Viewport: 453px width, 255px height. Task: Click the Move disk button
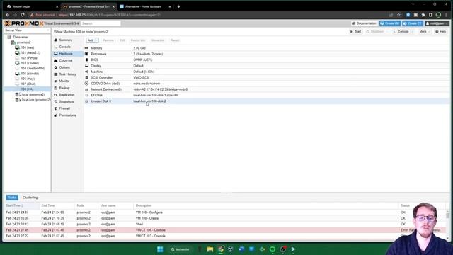(158, 40)
